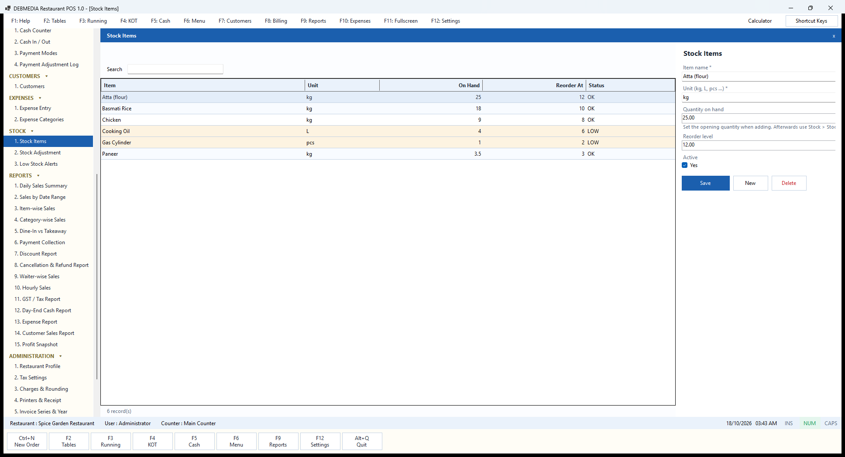Screen dimensions: 845x457
Task: Collapse the ADMINISTRATION section arrow
Action: coord(61,356)
